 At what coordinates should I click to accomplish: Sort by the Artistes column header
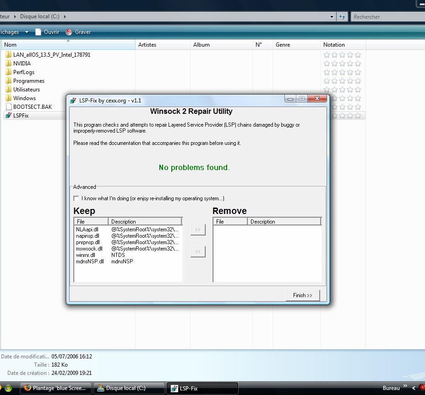(x=163, y=45)
